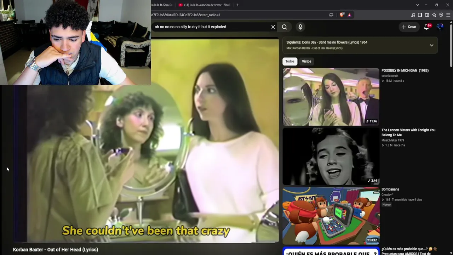This screenshot has height=255, width=453.
Task: Select the Vistos filter chip
Action: click(306, 61)
